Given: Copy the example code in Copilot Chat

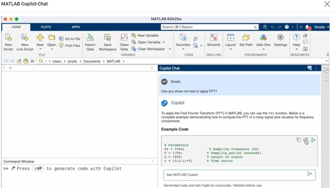Looking at the screenshot, I should coord(298,140).
